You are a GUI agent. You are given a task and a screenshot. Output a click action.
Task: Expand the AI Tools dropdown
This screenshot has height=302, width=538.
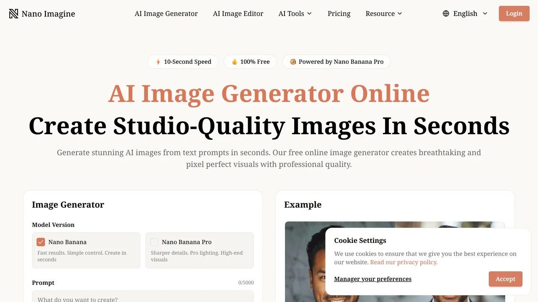[x=295, y=13]
